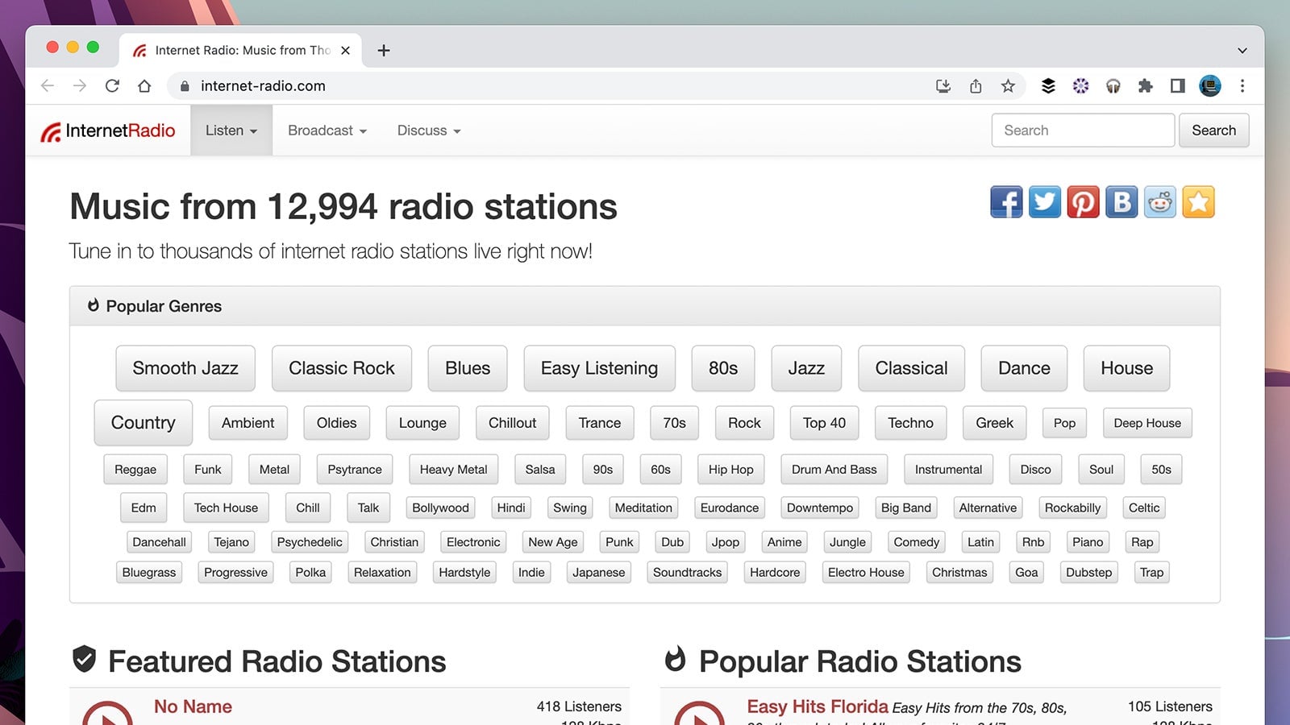Play the No Name featured station
Viewport: 1290px width, 725px height.
click(109, 715)
